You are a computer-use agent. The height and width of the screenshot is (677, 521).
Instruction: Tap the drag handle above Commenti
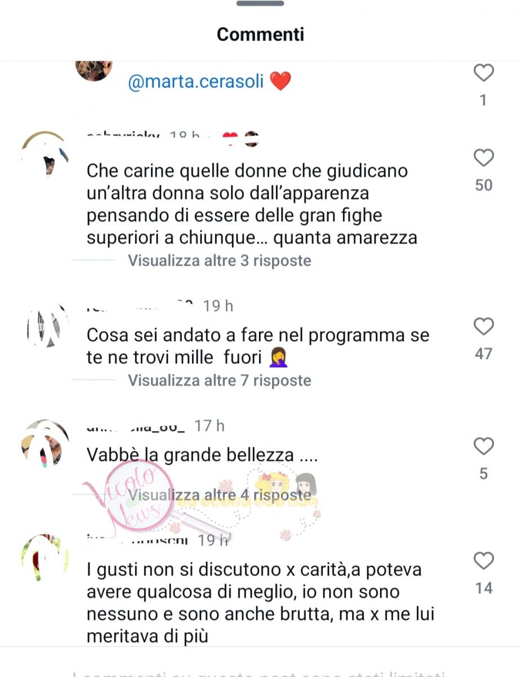tap(260, 3)
